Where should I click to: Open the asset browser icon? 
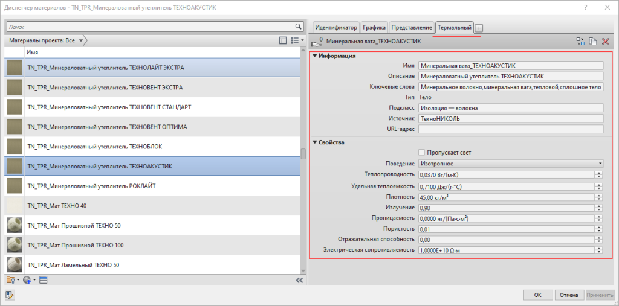(43, 280)
